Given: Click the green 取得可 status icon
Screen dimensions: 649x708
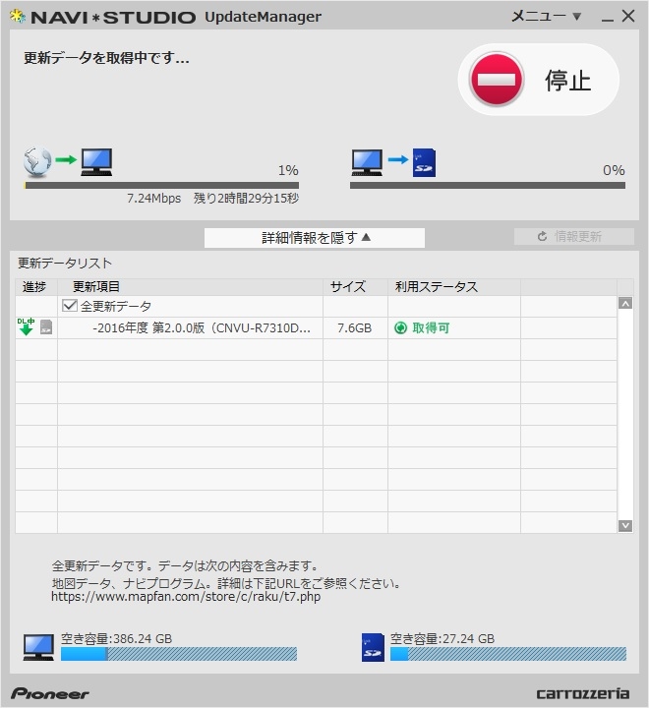Looking at the screenshot, I should [400, 327].
